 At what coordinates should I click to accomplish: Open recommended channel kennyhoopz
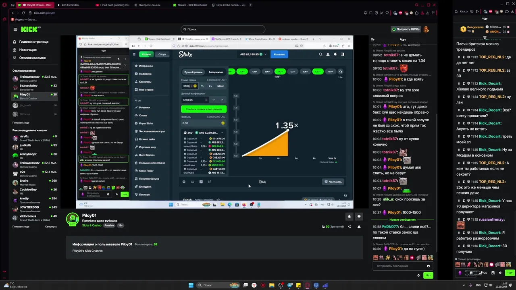tap(35, 155)
